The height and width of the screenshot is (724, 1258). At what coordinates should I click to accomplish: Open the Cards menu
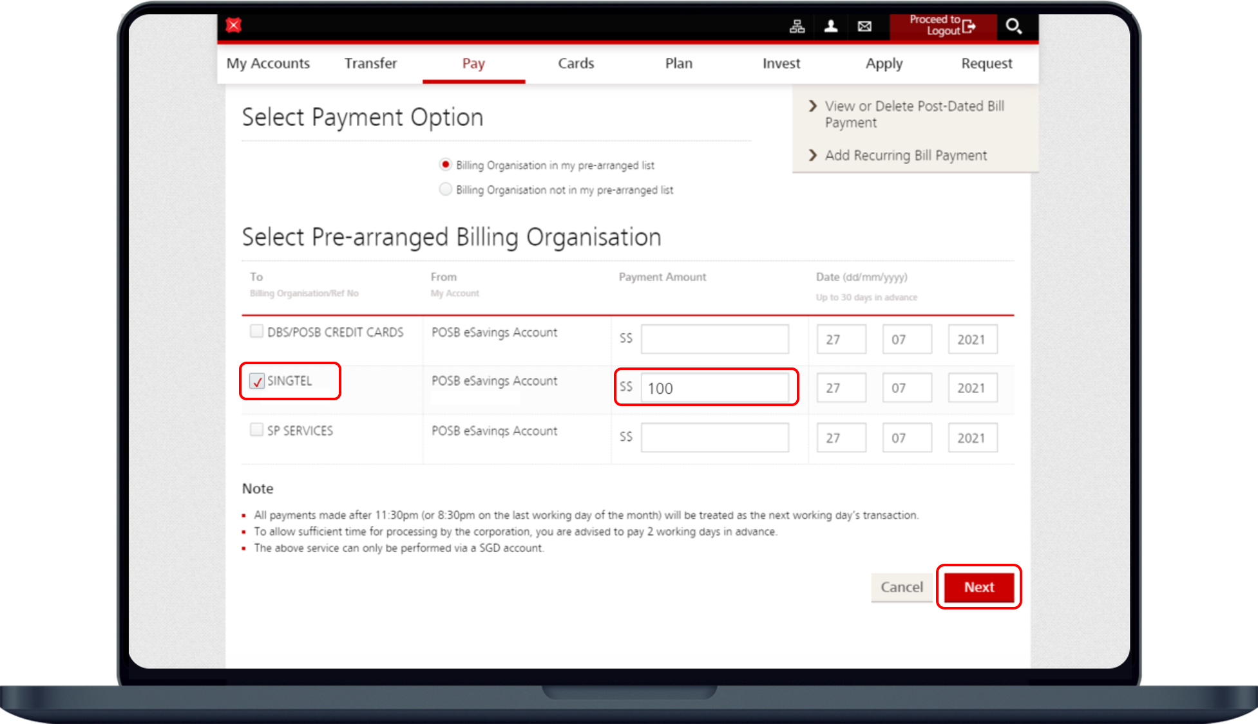(x=576, y=63)
